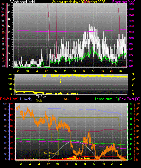The image size is (141, 168).
Task: Click the blue '50' humidity axis value
Action: pos(5,131)
